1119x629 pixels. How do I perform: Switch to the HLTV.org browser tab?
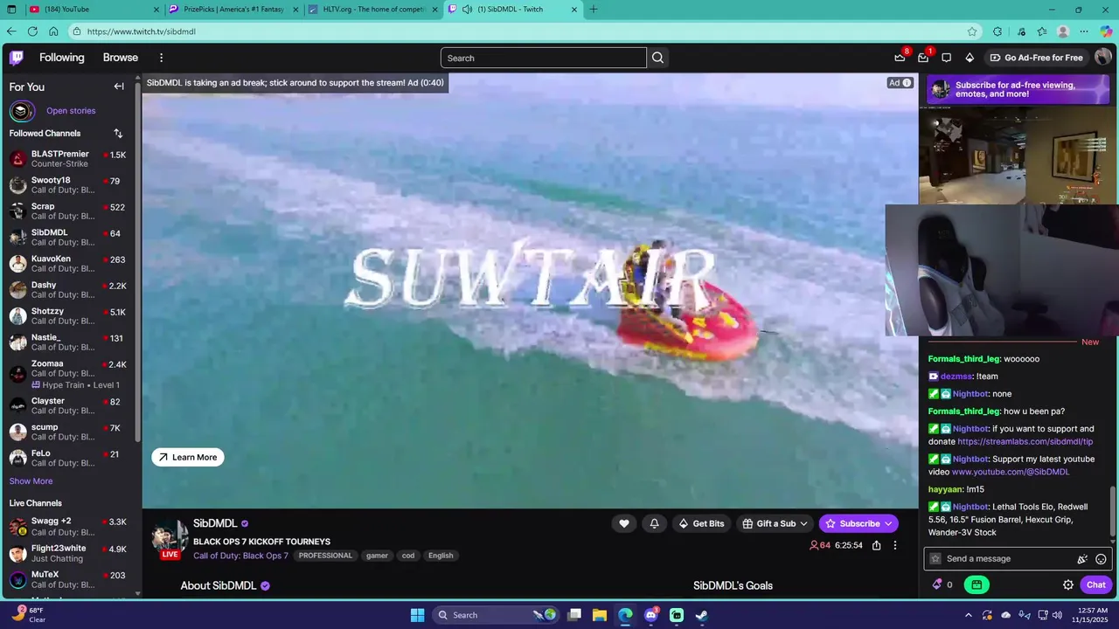[x=374, y=10]
